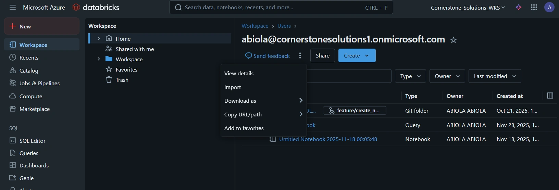559x190 pixels.
Task: Click the Favorites star icon in tree
Action: coord(109,69)
